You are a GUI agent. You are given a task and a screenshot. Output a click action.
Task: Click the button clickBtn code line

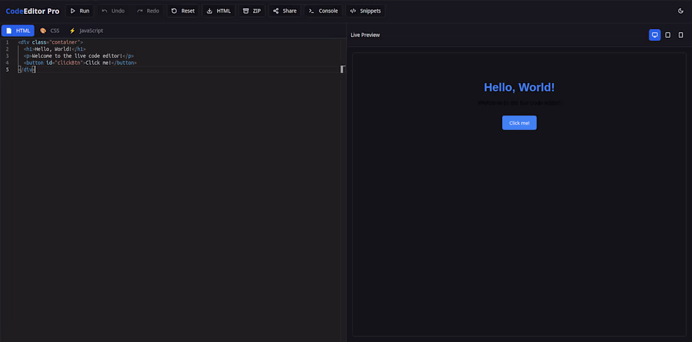click(x=80, y=63)
